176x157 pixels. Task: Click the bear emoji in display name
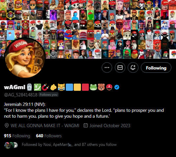pyautogui.click(x=101, y=87)
